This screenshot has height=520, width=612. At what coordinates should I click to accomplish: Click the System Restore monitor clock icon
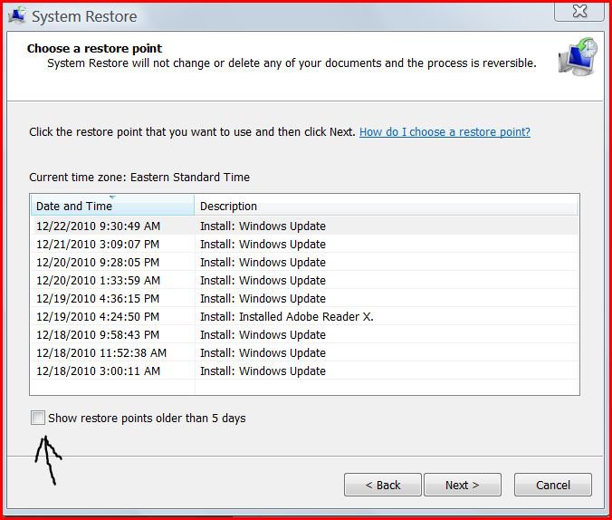click(x=578, y=56)
